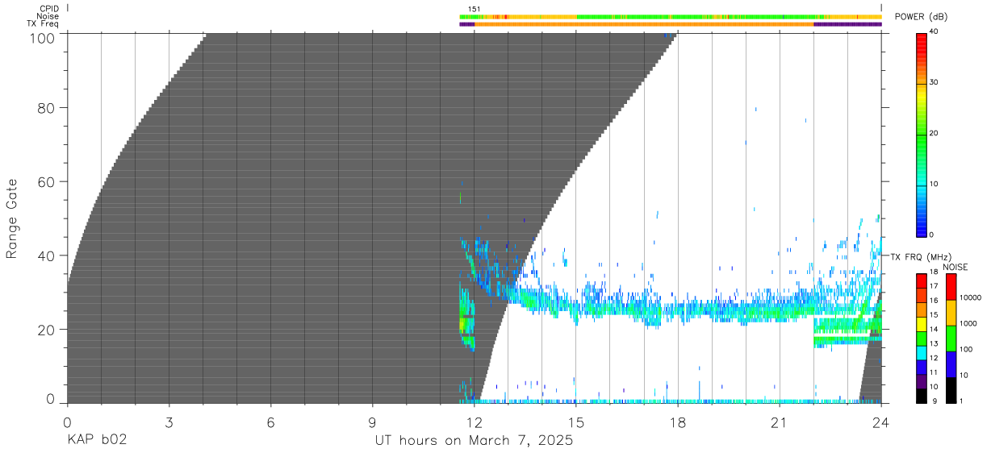Click the blue swatch of NOISE legend
The width and height of the screenshot is (991, 457).
(953, 364)
